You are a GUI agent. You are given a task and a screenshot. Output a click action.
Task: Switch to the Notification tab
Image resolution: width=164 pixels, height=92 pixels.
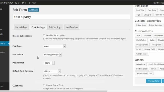72,27
